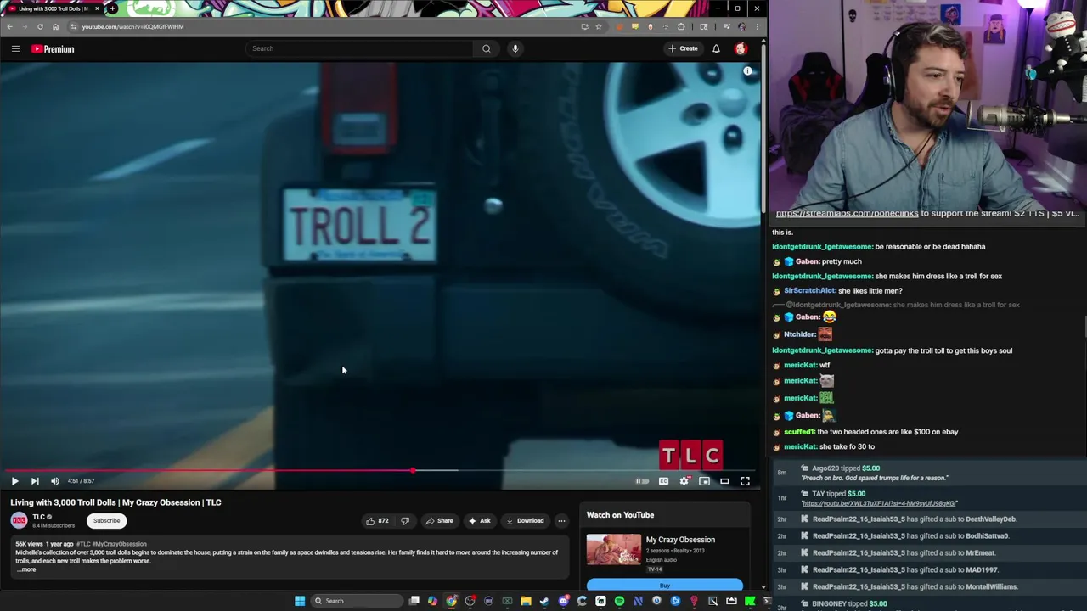The width and height of the screenshot is (1087, 611).
Task: Toggle closed captions in the player
Action: pyautogui.click(x=663, y=481)
